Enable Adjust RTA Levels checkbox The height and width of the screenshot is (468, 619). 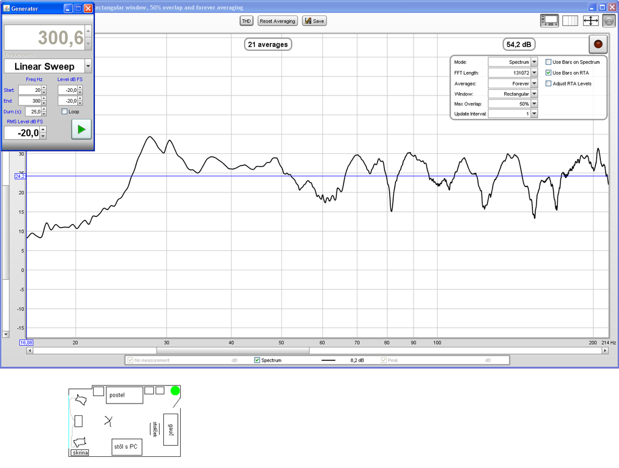(x=548, y=83)
